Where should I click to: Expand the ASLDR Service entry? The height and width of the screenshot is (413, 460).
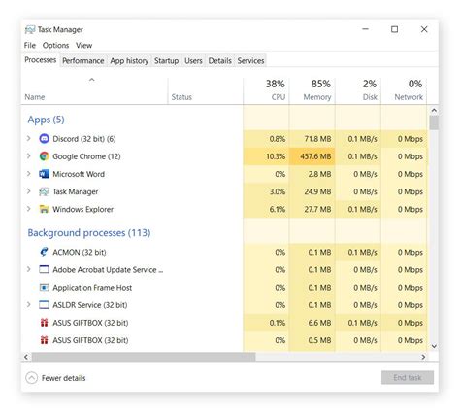pyautogui.click(x=29, y=305)
